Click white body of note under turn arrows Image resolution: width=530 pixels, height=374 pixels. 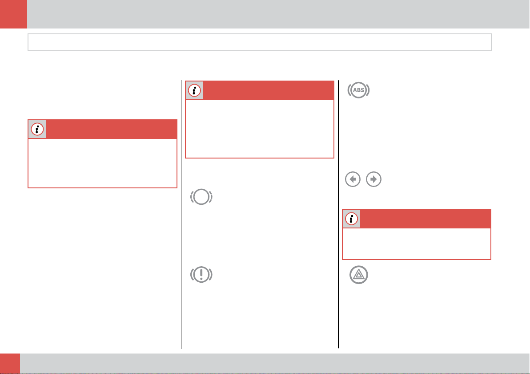[x=417, y=244]
